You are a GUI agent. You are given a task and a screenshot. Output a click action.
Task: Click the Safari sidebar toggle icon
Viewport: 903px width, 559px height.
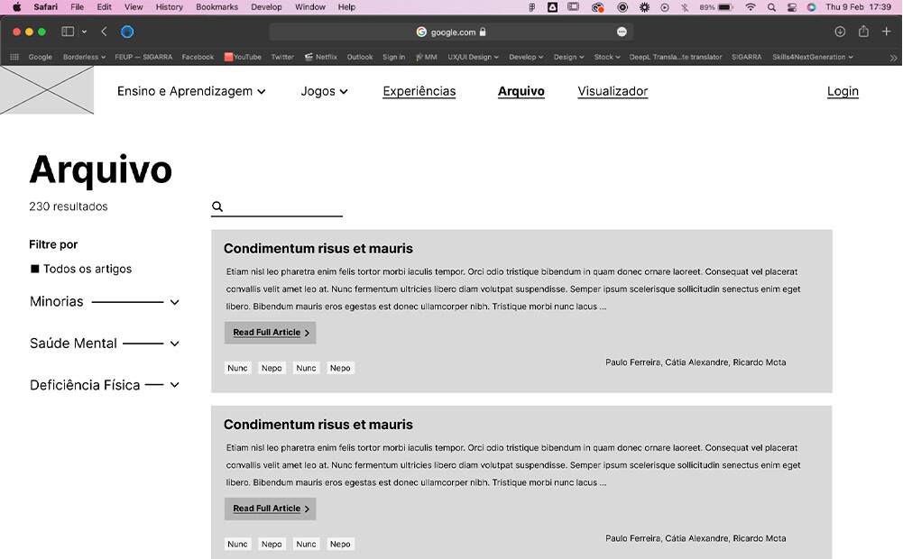[x=68, y=32]
